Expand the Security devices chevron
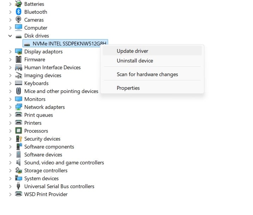This screenshot has width=253, height=215. 10,139
